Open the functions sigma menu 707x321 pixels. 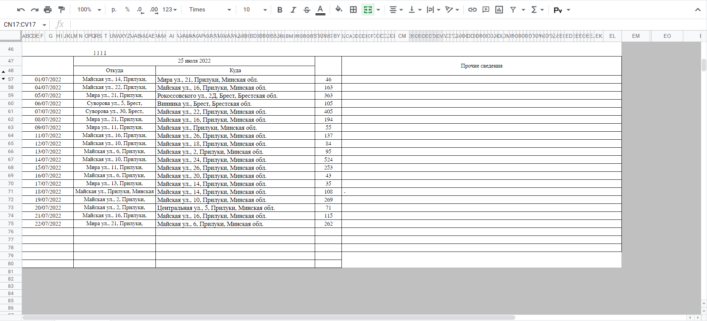coord(537,10)
